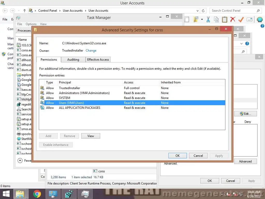The image size is (265, 199).
Task: Click the Principal column header
Action: [90, 82]
